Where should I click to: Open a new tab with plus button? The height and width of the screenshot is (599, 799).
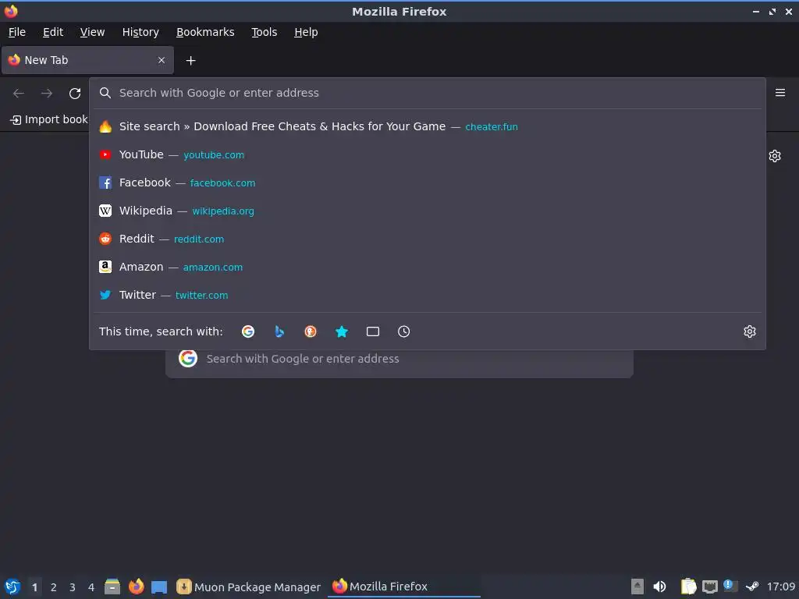190,61
